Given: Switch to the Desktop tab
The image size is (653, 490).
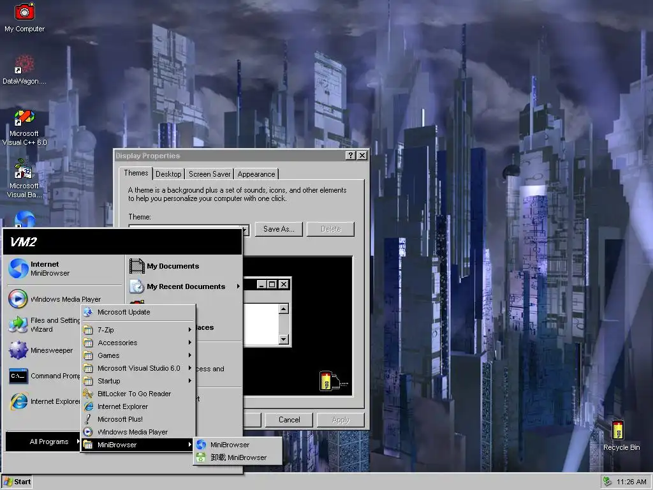Looking at the screenshot, I should point(168,174).
